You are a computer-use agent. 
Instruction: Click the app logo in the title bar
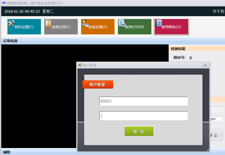(4, 3)
